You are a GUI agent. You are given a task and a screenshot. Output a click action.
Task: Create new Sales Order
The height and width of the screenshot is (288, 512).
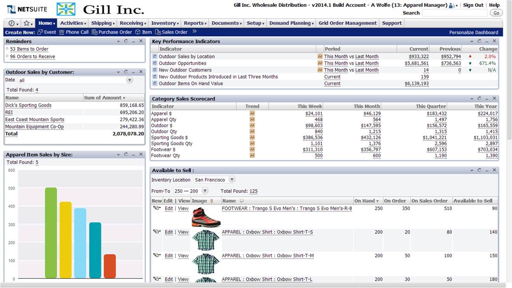point(171,32)
